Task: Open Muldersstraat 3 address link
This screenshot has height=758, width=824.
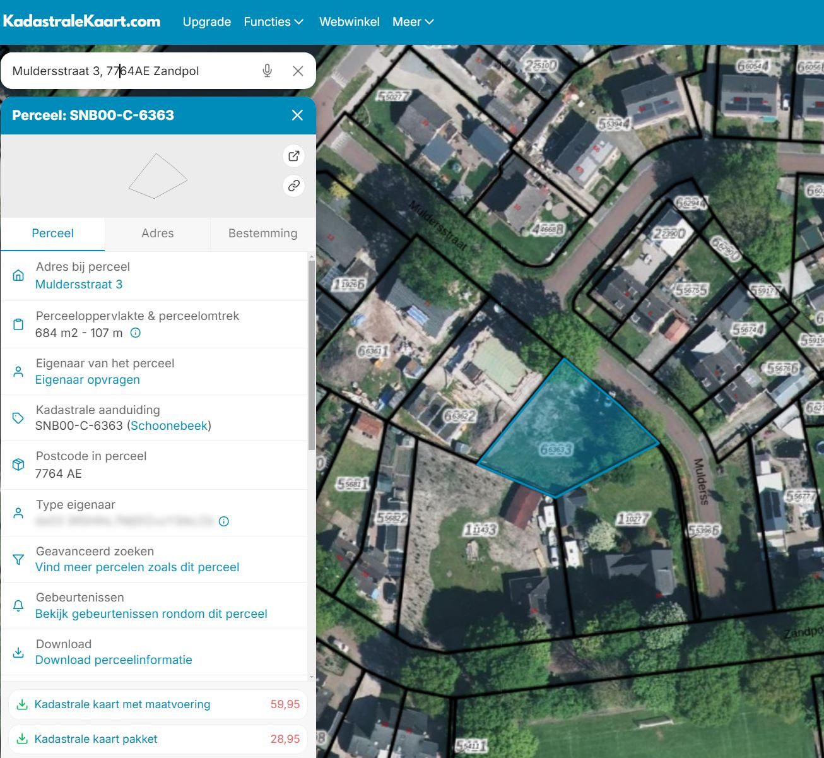Action: tap(79, 284)
